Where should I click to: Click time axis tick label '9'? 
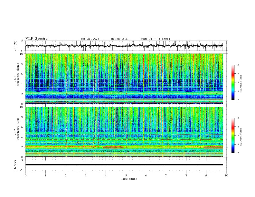tap(206, 175)
